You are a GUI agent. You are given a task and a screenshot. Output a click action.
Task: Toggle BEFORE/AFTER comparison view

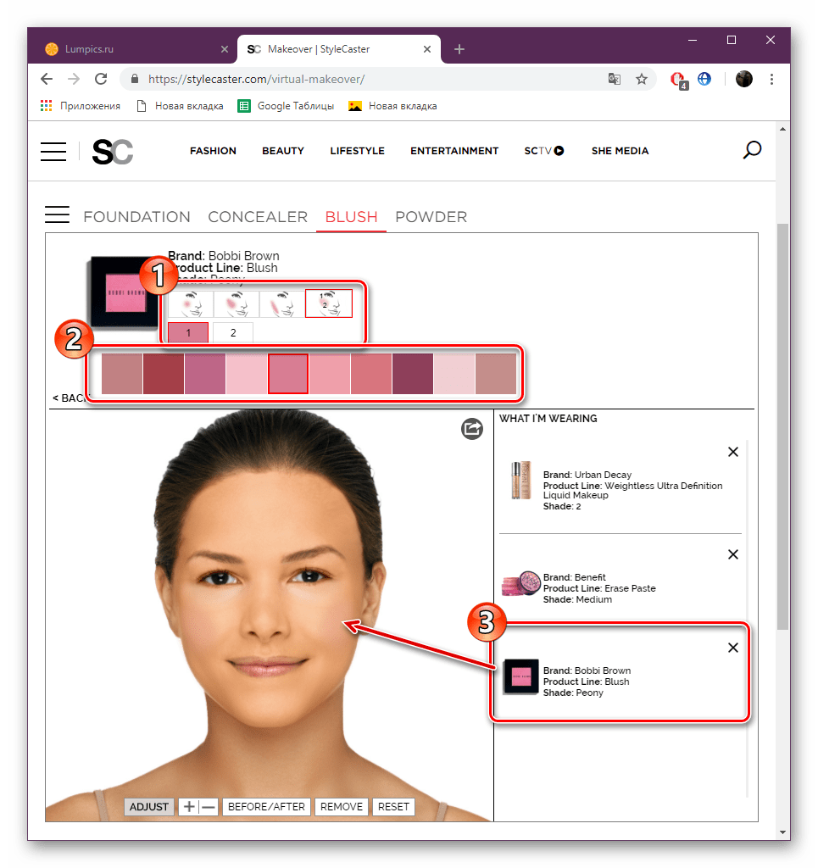pyautogui.click(x=266, y=806)
